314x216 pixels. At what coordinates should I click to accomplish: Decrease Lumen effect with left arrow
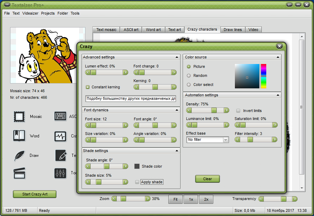[x=88, y=72]
